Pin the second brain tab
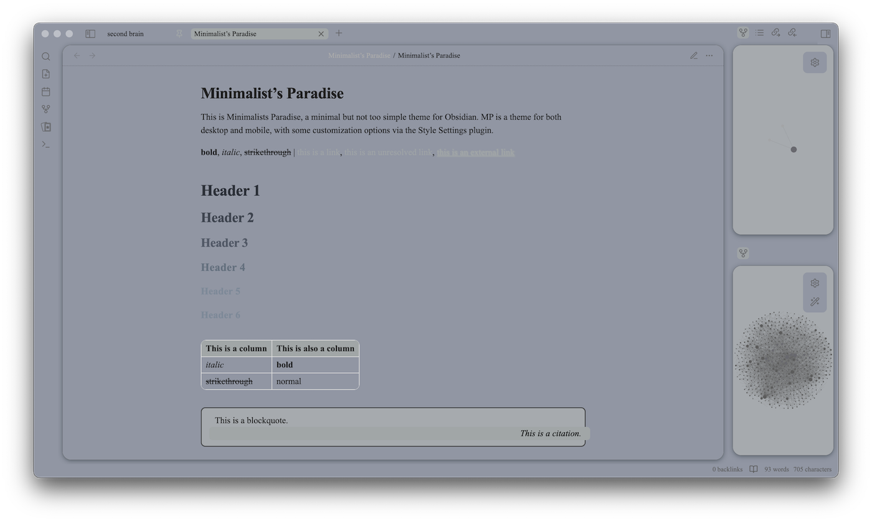Image resolution: width=872 pixels, height=522 pixels. 179,34
